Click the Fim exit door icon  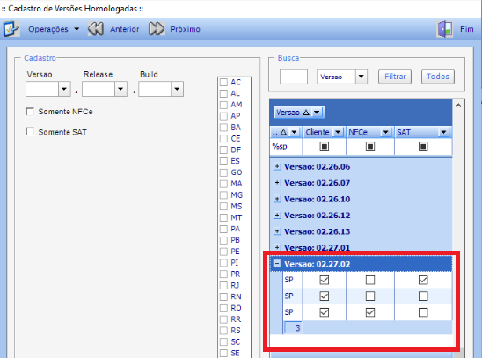445,30
